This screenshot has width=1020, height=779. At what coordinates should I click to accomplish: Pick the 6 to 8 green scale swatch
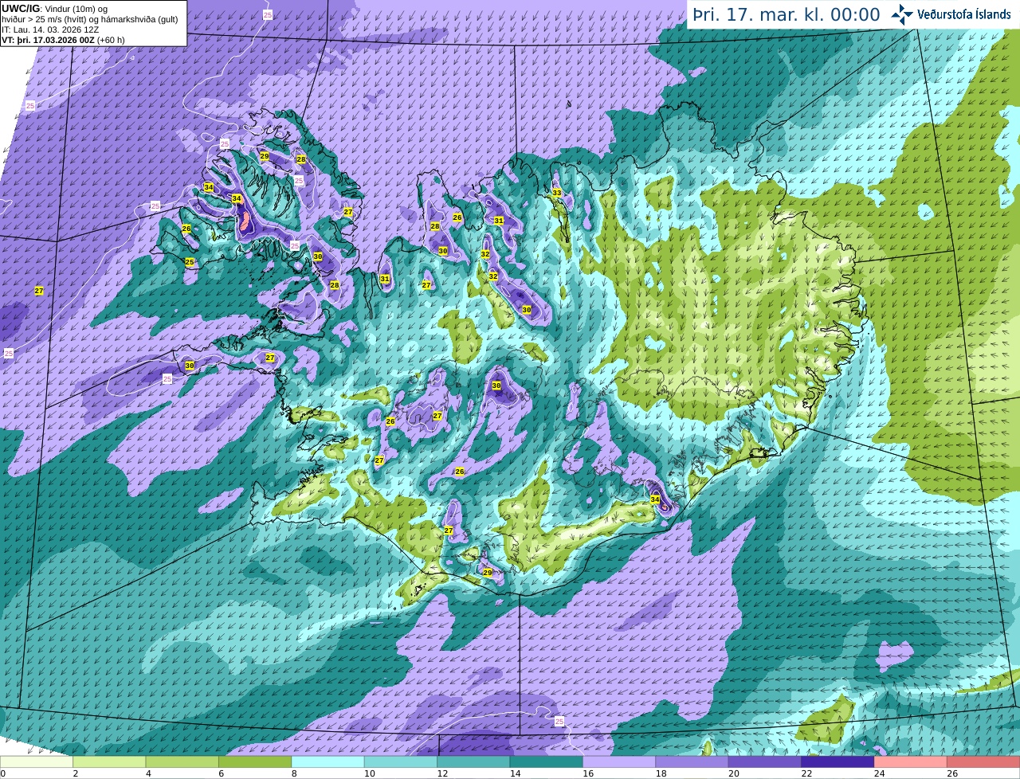[255, 762]
